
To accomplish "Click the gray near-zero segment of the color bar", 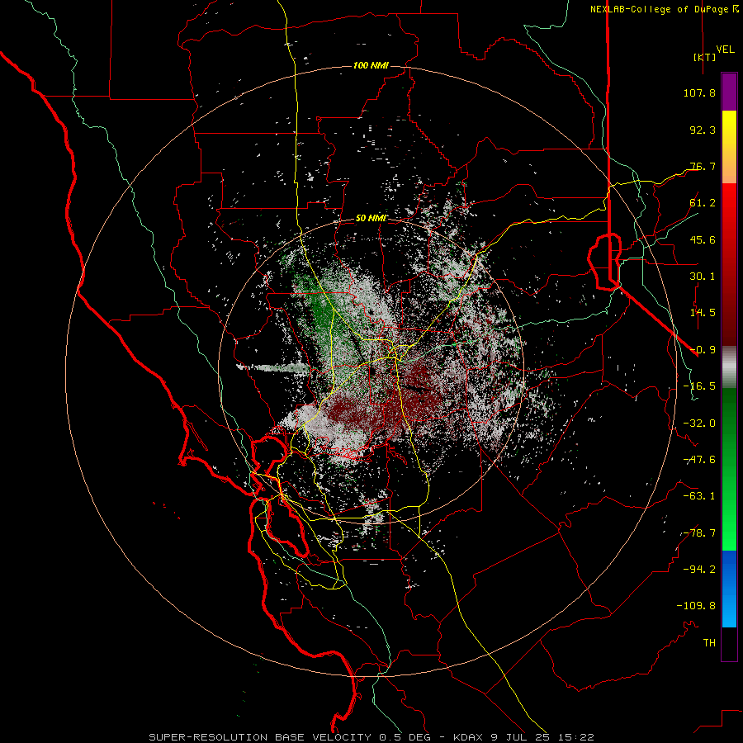I will (x=729, y=367).
